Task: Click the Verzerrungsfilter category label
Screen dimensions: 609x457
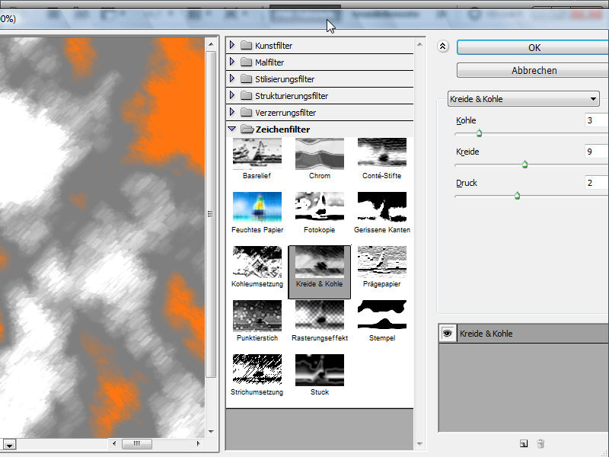Action: click(x=285, y=113)
